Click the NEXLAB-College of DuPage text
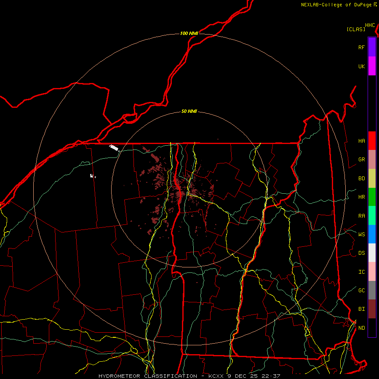This screenshot has height=379, width=379. [336, 5]
